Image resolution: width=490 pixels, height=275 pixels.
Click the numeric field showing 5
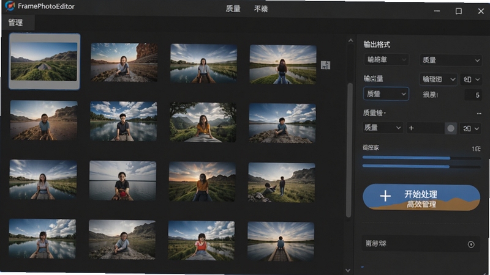[473, 95]
